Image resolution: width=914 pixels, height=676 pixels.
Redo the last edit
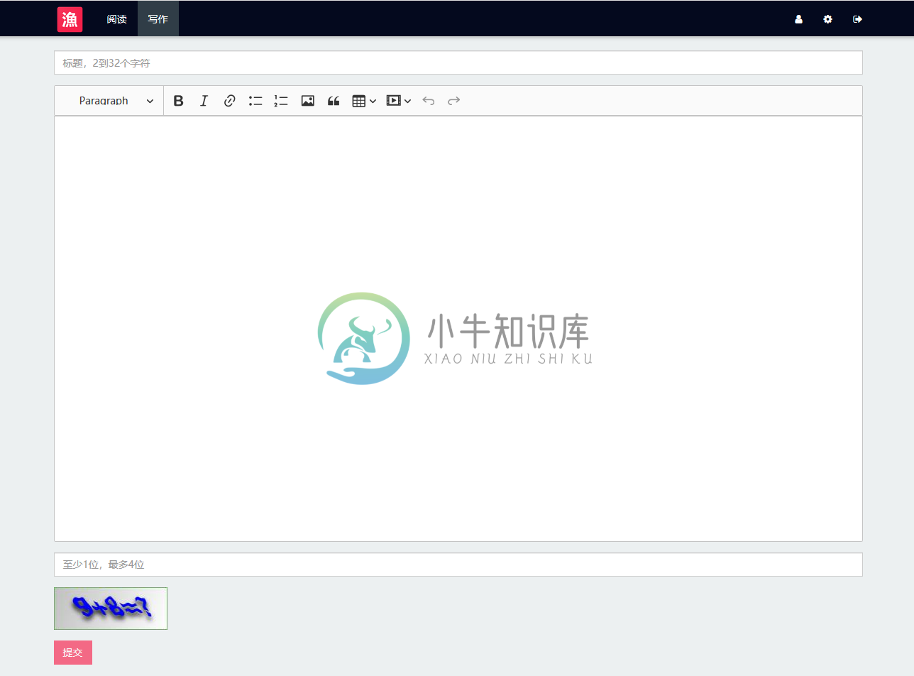tap(453, 101)
